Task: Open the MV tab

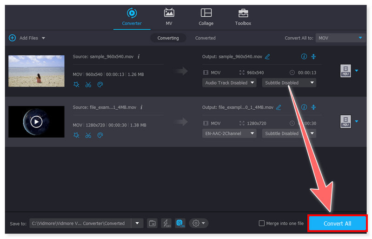Action: click(169, 17)
